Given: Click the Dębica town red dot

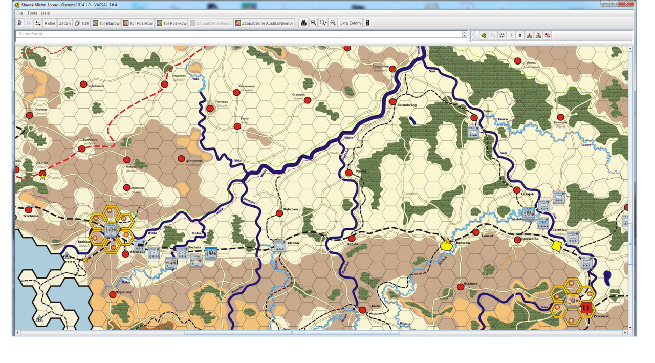Looking at the screenshot, I should 352,238.
